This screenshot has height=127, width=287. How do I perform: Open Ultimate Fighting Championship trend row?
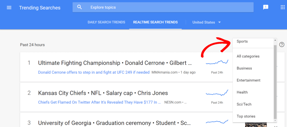tap(126, 67)
